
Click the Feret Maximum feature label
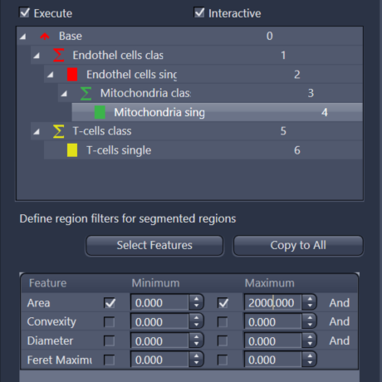[x=60, y=360]
